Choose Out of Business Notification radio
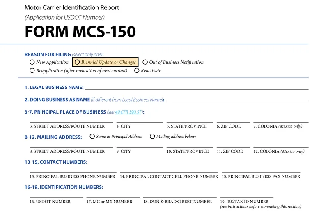This screenshot has width=312, height=211. [145, 62]
